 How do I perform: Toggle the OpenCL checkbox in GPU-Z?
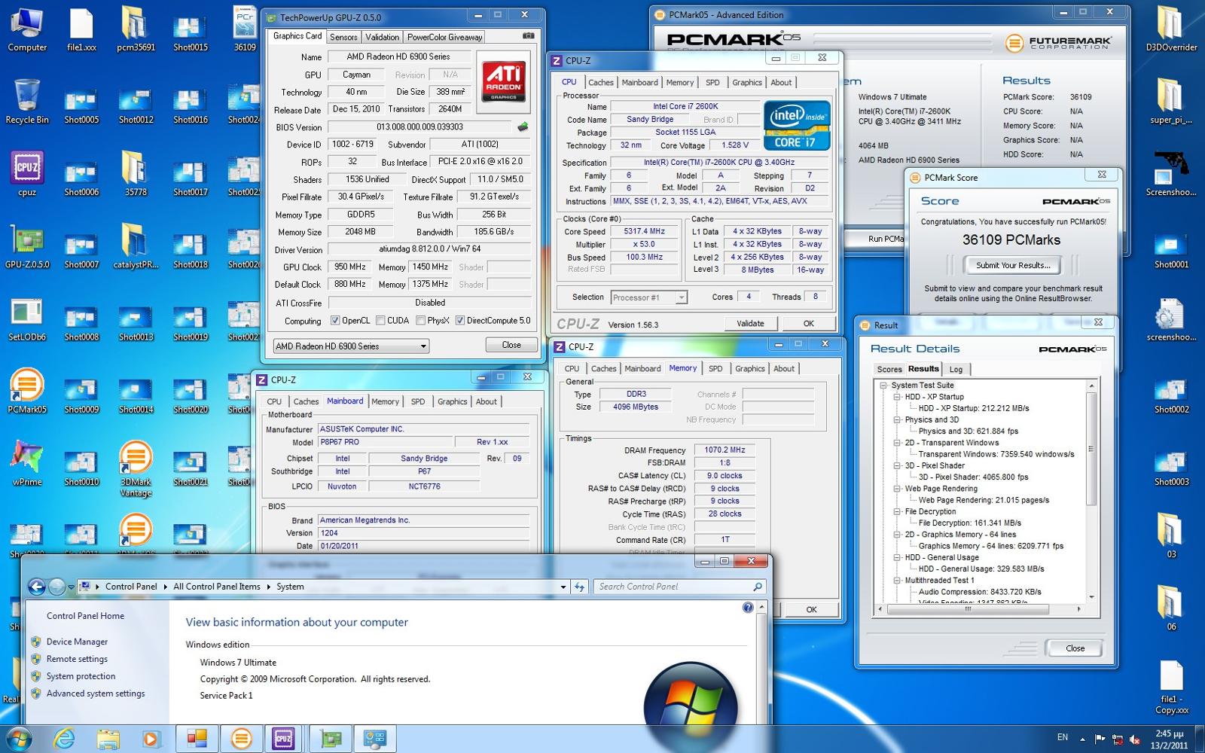tap(335, 321)
